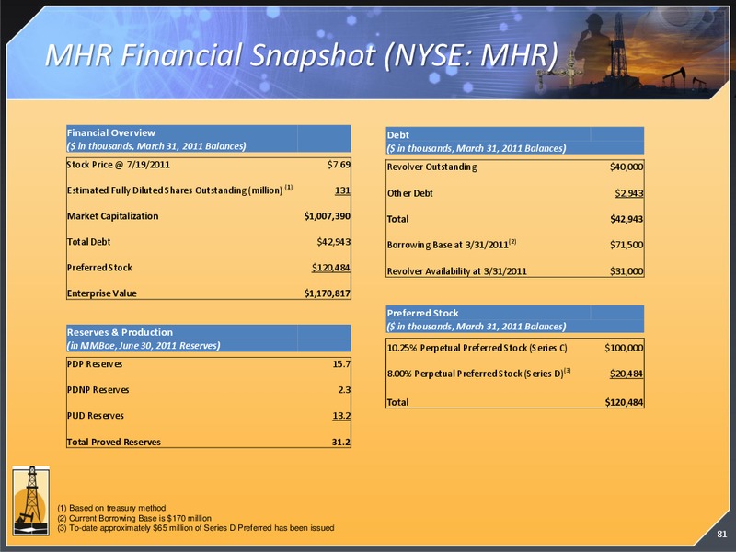736x552 pixels.
Task: Click Preferred Stock row in Financial Overview
Action: pyautogui.click(x=209, y=268)
